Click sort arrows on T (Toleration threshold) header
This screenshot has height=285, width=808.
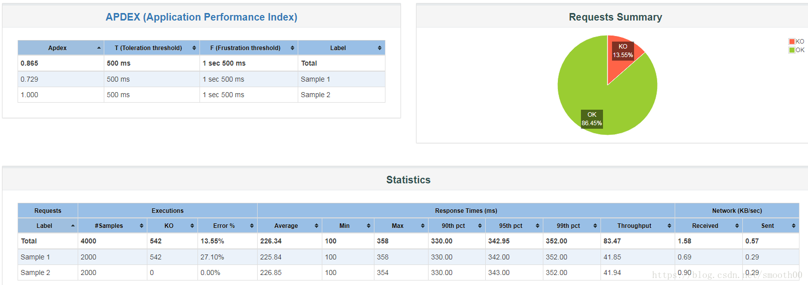click(x=194, y=48)
